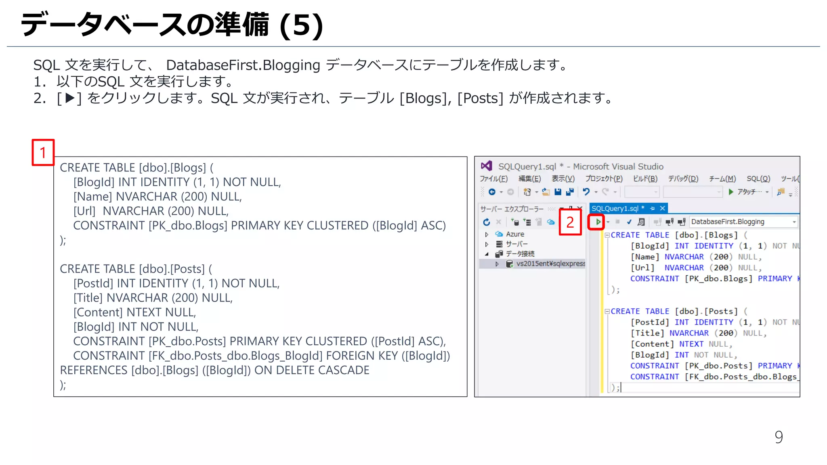Click the greyed-out Connect icon in query toolbar
Screen dimensions: 827x465
click(657, 222)
